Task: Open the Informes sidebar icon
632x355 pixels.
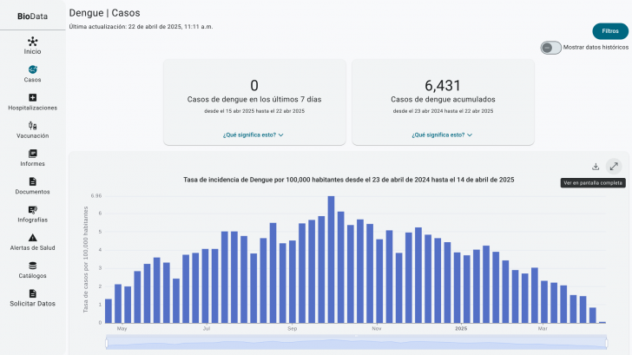Action: tap(32, 154)
